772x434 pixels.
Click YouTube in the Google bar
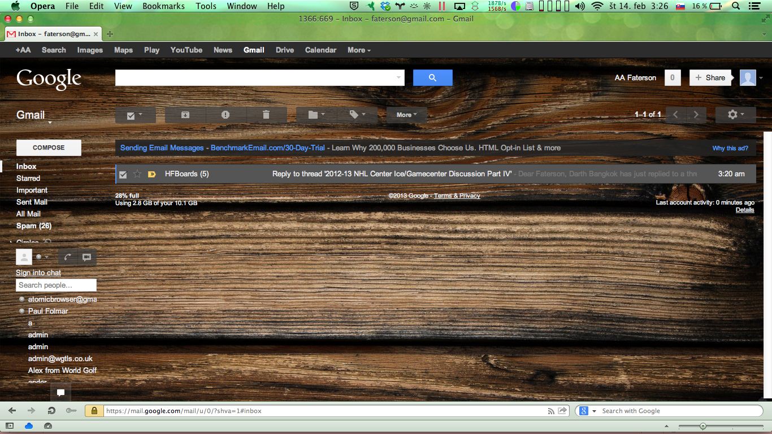coord(187,50)
